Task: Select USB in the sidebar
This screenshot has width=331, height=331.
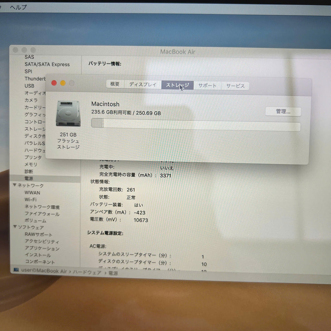Action: point(29,86)
